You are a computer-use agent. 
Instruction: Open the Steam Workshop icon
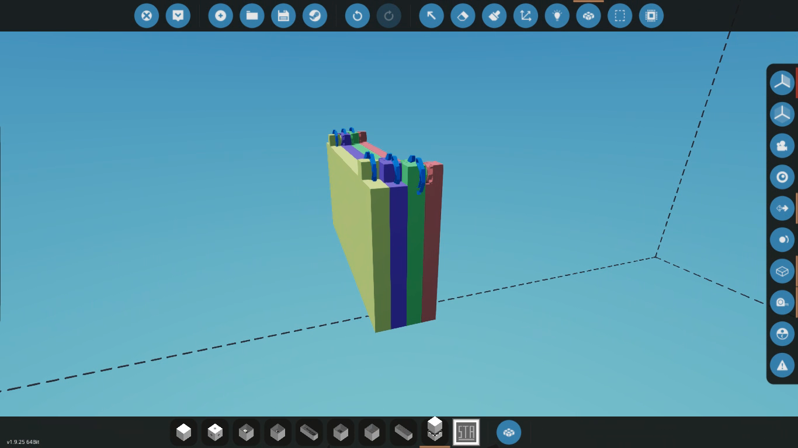point(315,16)
